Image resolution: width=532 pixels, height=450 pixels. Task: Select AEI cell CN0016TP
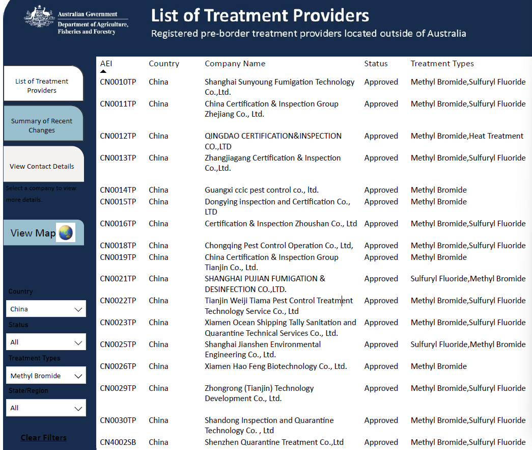pos(118,224)
